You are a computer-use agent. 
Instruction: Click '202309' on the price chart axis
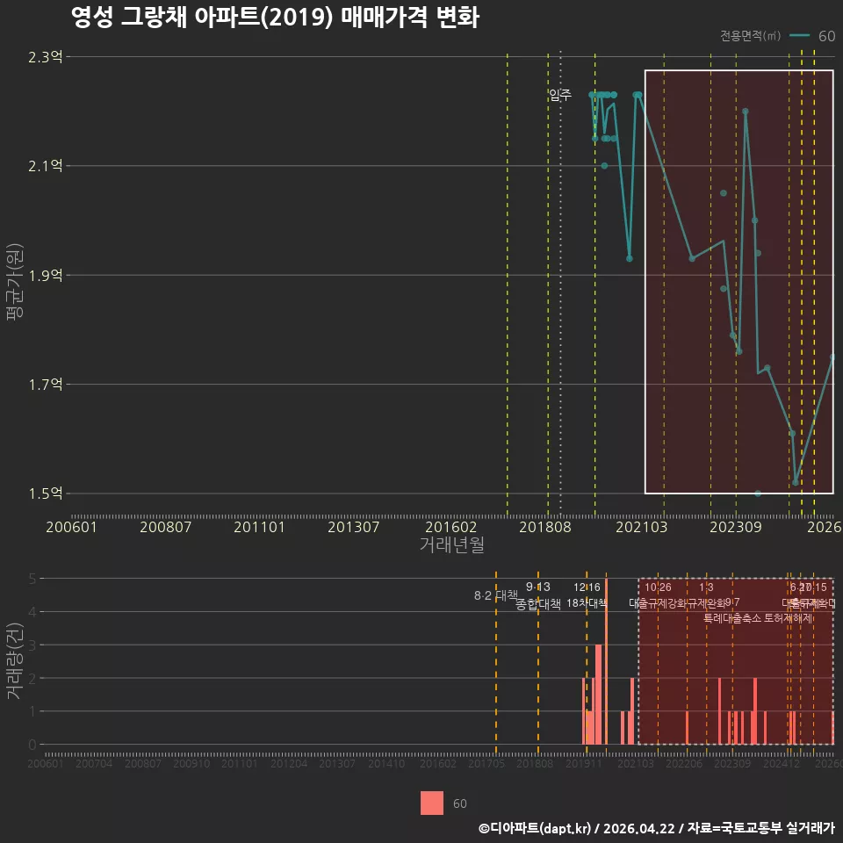(x=736, y=527)
